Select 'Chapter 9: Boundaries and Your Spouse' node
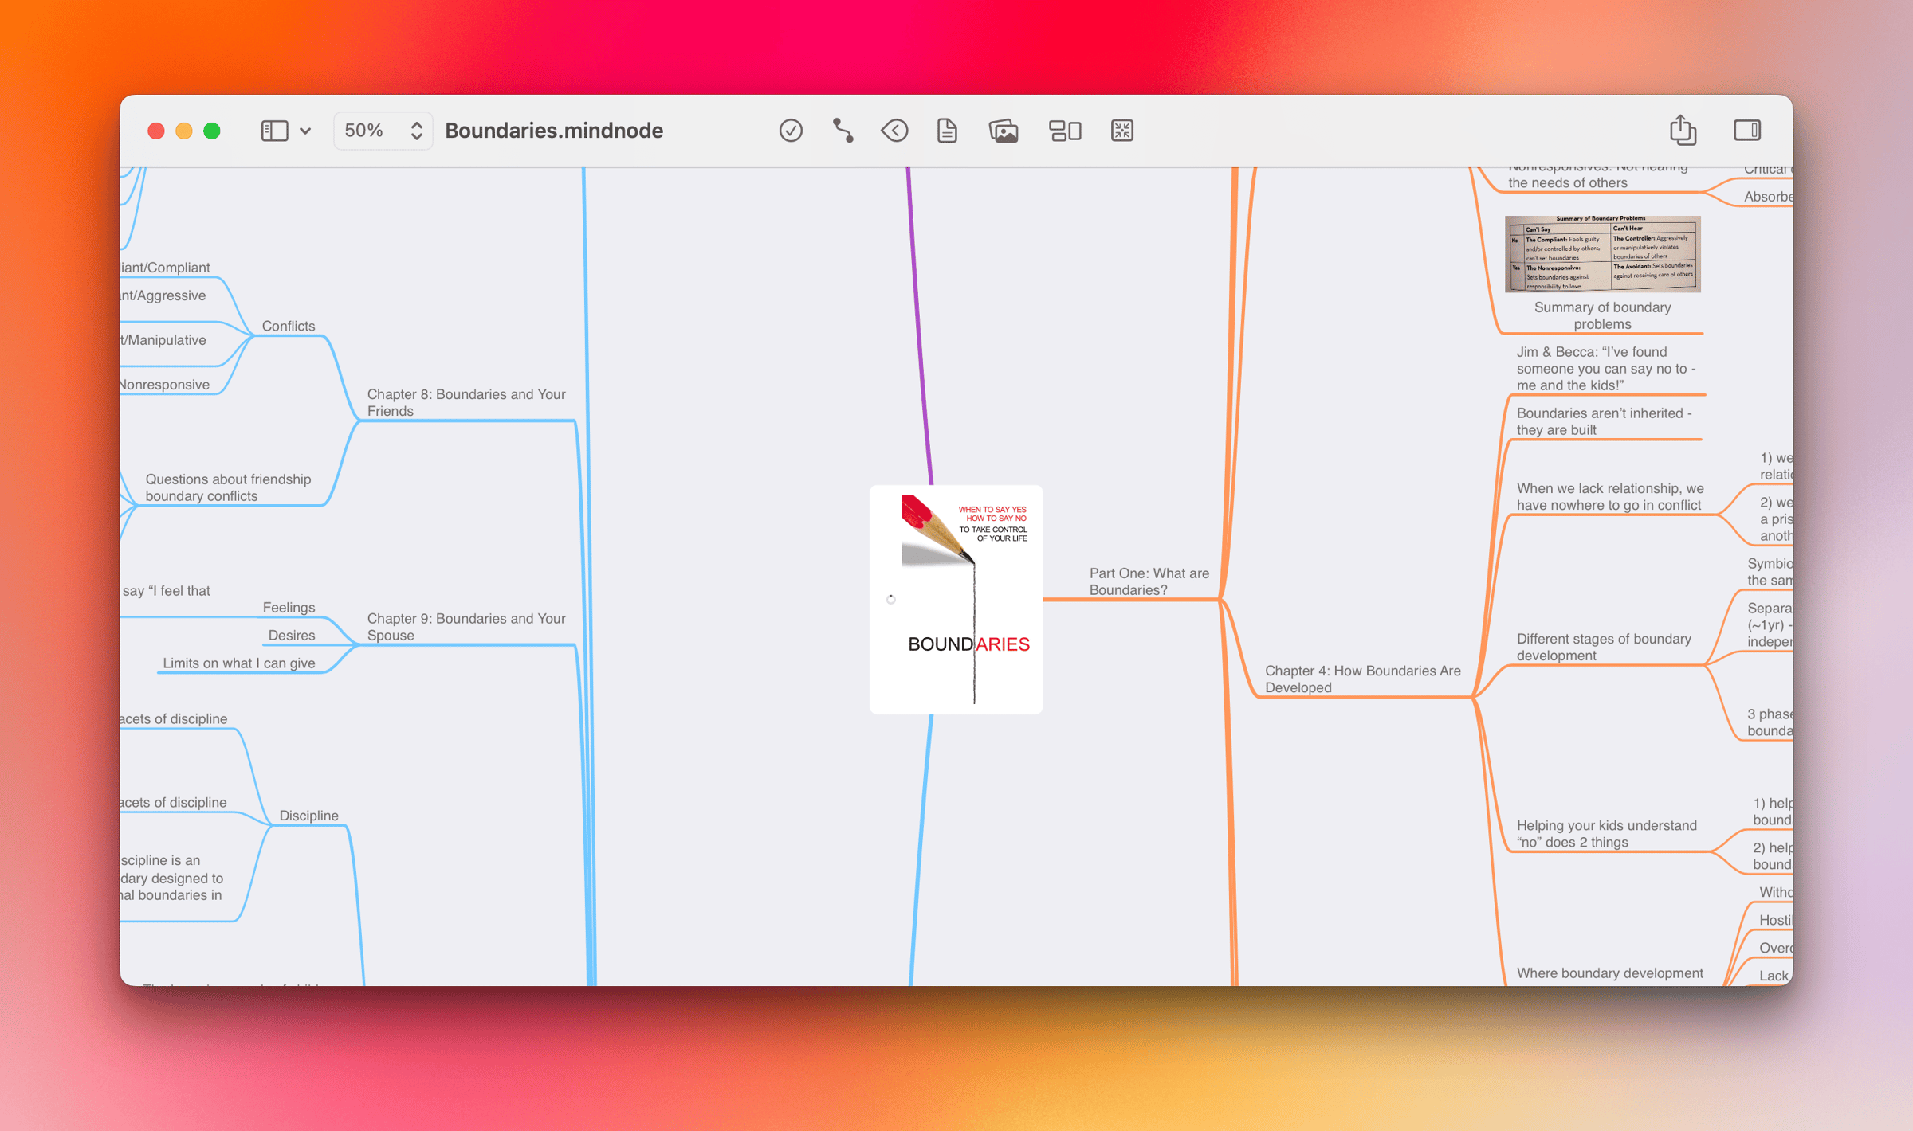1913x1131 pixels. (x=466, y=627)
